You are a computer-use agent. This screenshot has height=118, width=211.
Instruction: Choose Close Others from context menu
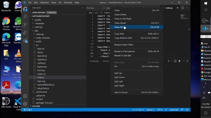click(137, 14)
